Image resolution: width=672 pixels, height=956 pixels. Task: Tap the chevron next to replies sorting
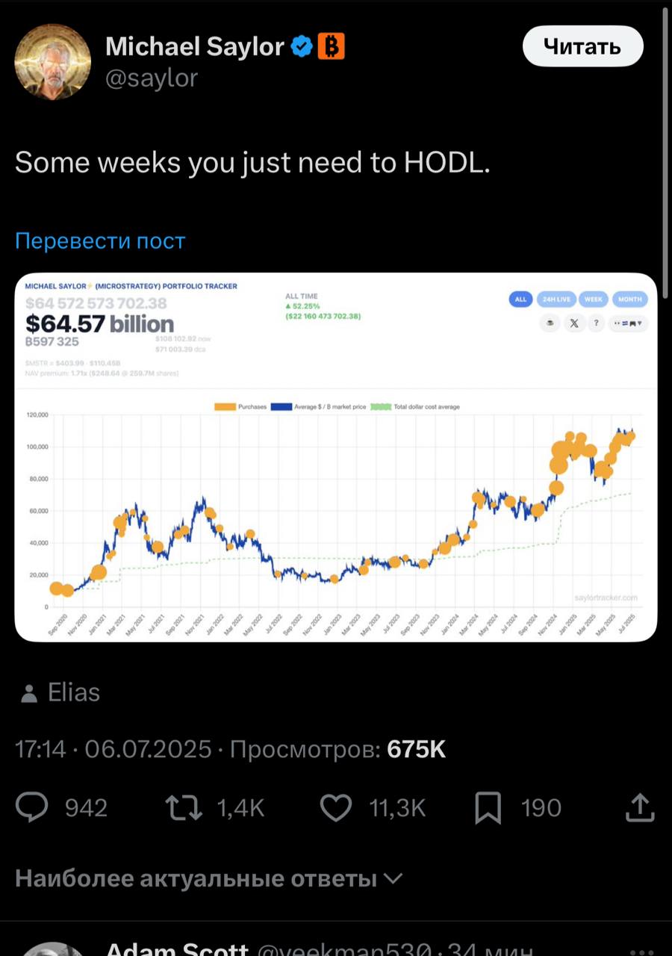[x=393, y=878]
